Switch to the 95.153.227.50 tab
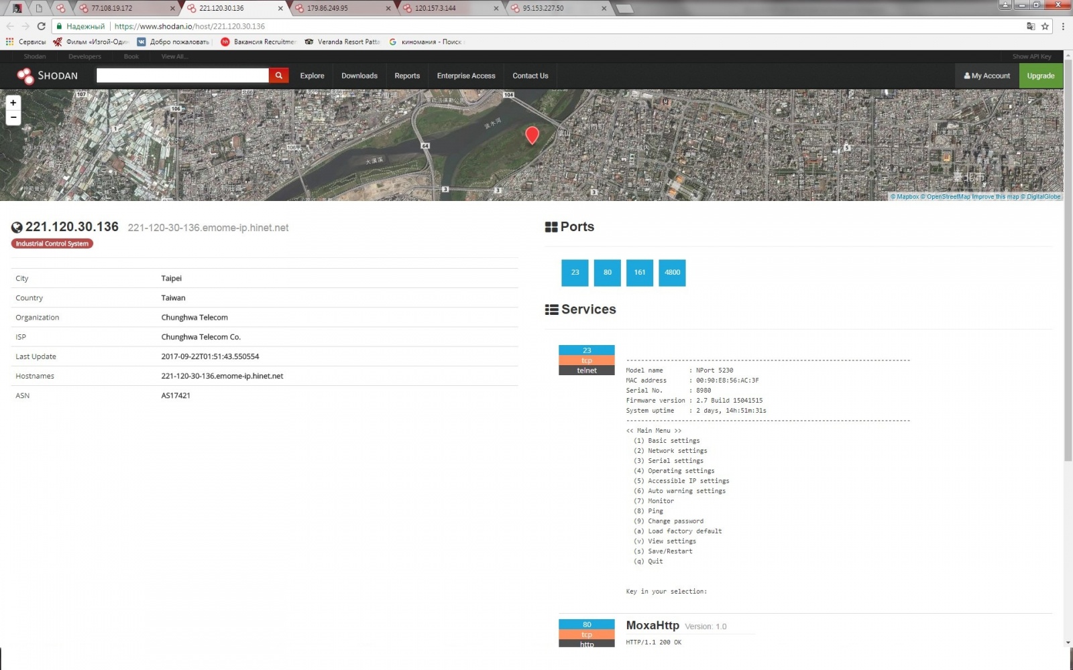 tap(557, 9)
